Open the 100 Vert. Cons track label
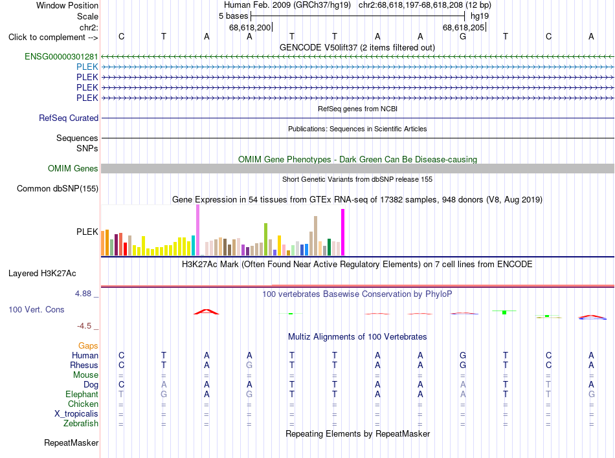Viewport: 615px width, 458px height. click(x=36, y=309)
